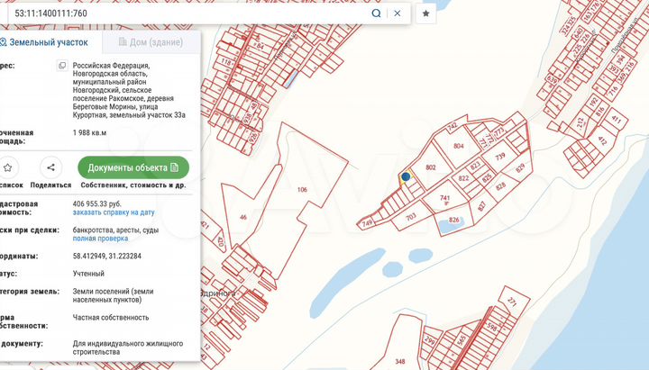Viewport: 649px width, 370px height.
Task: Open the заказать справку на дату link
Action: pos(114,212)
